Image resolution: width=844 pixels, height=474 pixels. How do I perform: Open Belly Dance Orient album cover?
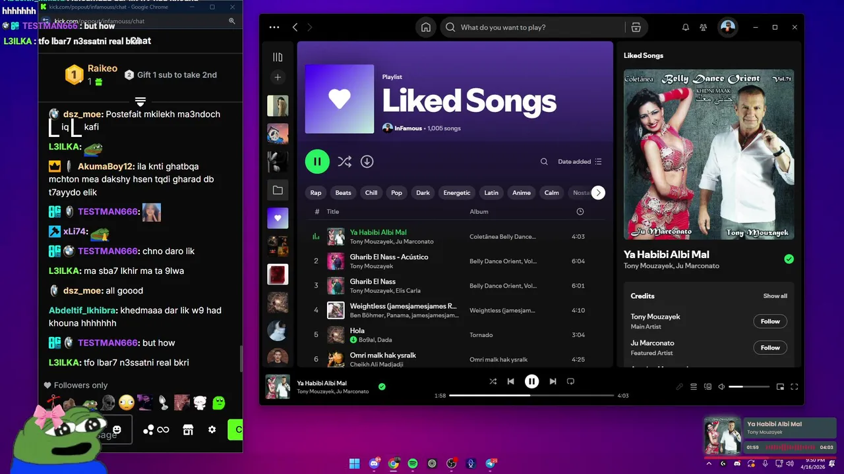click(x=709, y=155)
